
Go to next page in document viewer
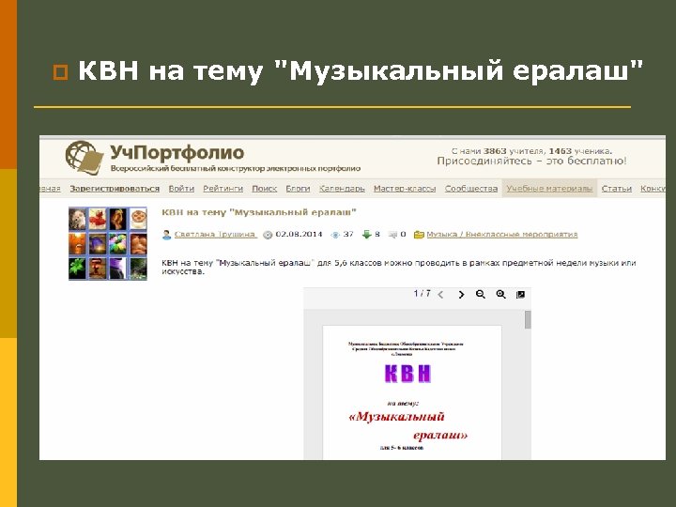pos(461,295)
